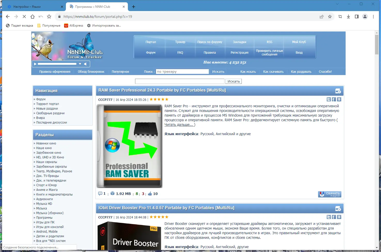Open the crop icon in the browser toolbar

(340, 17)
